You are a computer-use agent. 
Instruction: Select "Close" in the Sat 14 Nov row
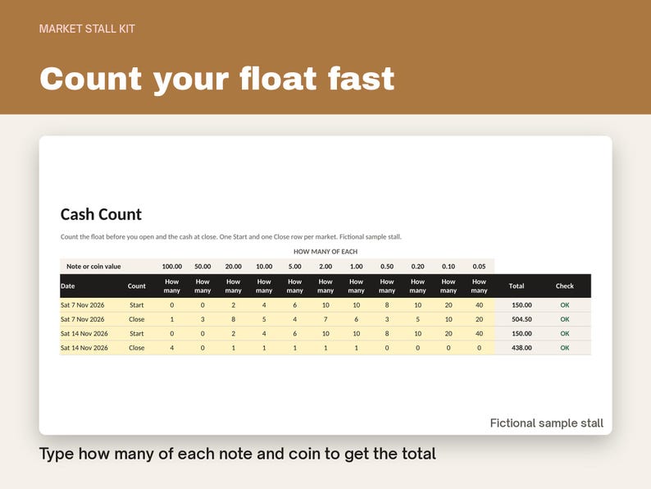tap(137, 348)
